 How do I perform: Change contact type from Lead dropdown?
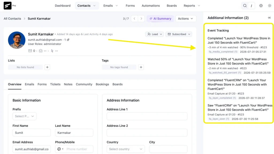tap(154, 34)
